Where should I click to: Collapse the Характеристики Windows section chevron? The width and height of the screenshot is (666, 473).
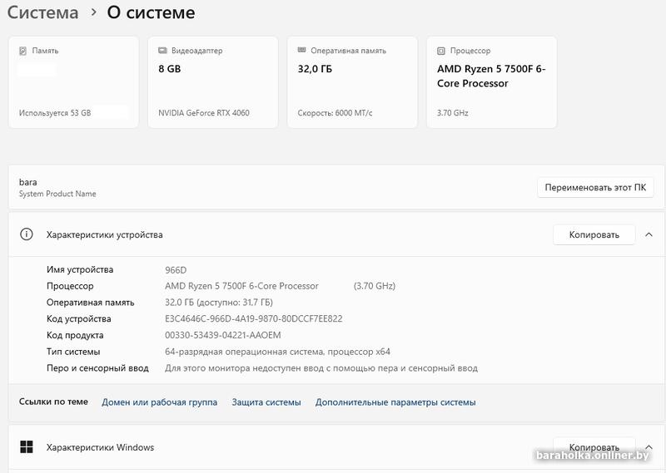pyautogui.click(x=649, y=447)
